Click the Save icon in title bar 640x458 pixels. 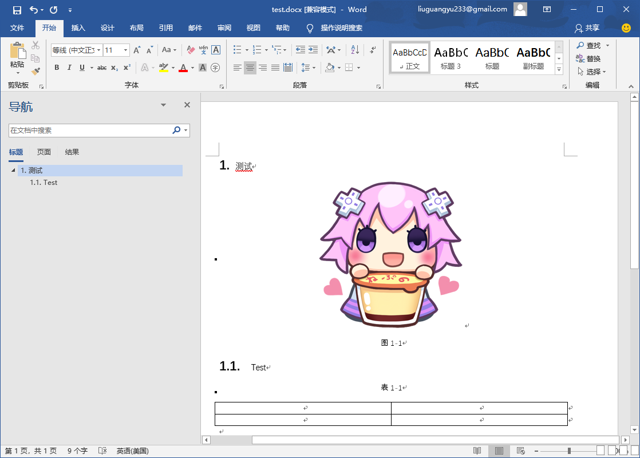[17, 10]
